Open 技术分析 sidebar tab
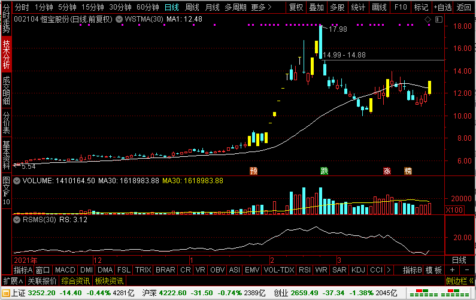This screenshot has width=476, height=300. coord(6,54)
